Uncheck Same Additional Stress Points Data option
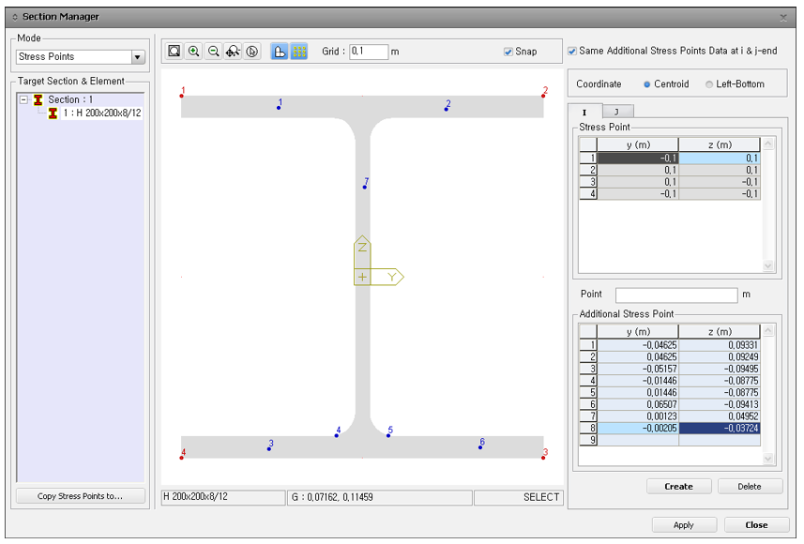Screen dimensions: 804x544 click(573, 51)
